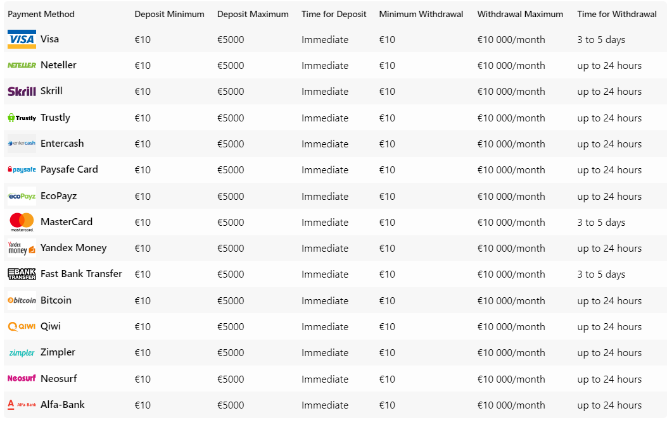Click the Visa card logo icon

tap(22, 39)
